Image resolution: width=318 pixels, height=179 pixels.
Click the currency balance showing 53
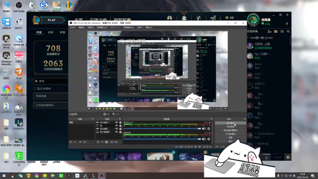(x=229, y=18)
